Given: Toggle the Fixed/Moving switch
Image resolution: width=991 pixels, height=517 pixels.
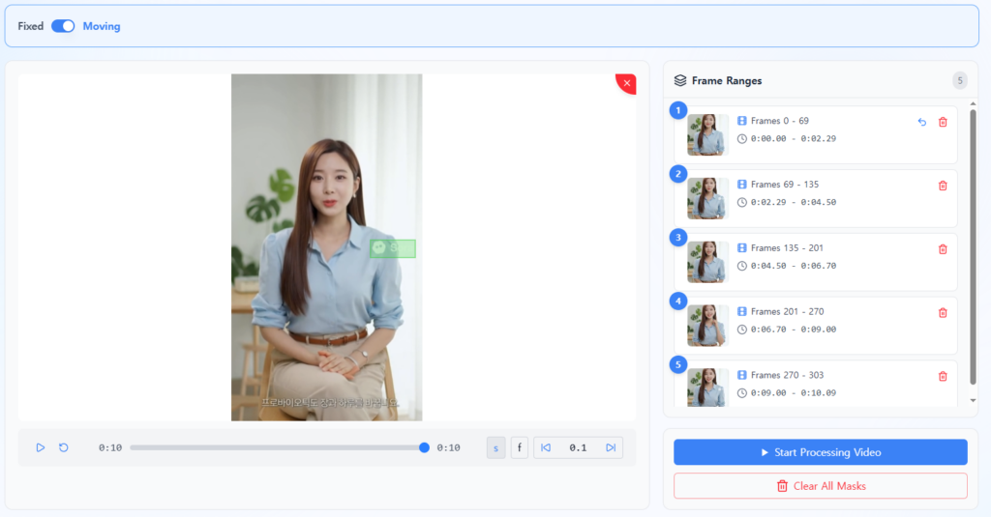Looking at the screenshot, I should tap(63, 26).
